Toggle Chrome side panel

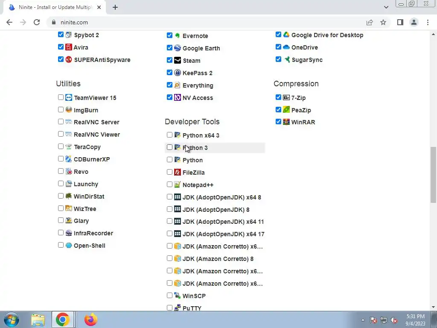point(400,22)
